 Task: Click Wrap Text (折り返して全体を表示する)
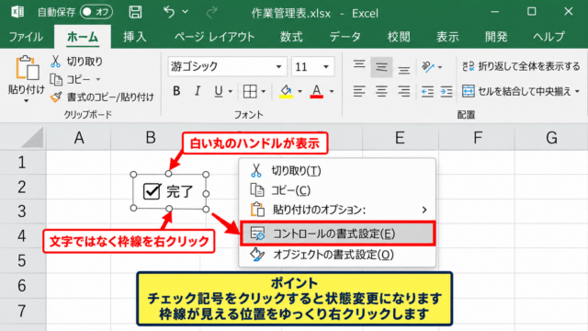[521, 66]
